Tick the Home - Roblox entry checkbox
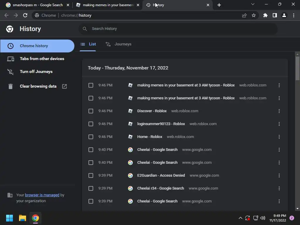The height and width of the screenshot is (225, 300). pyautogui.click(x=91, y=137)
